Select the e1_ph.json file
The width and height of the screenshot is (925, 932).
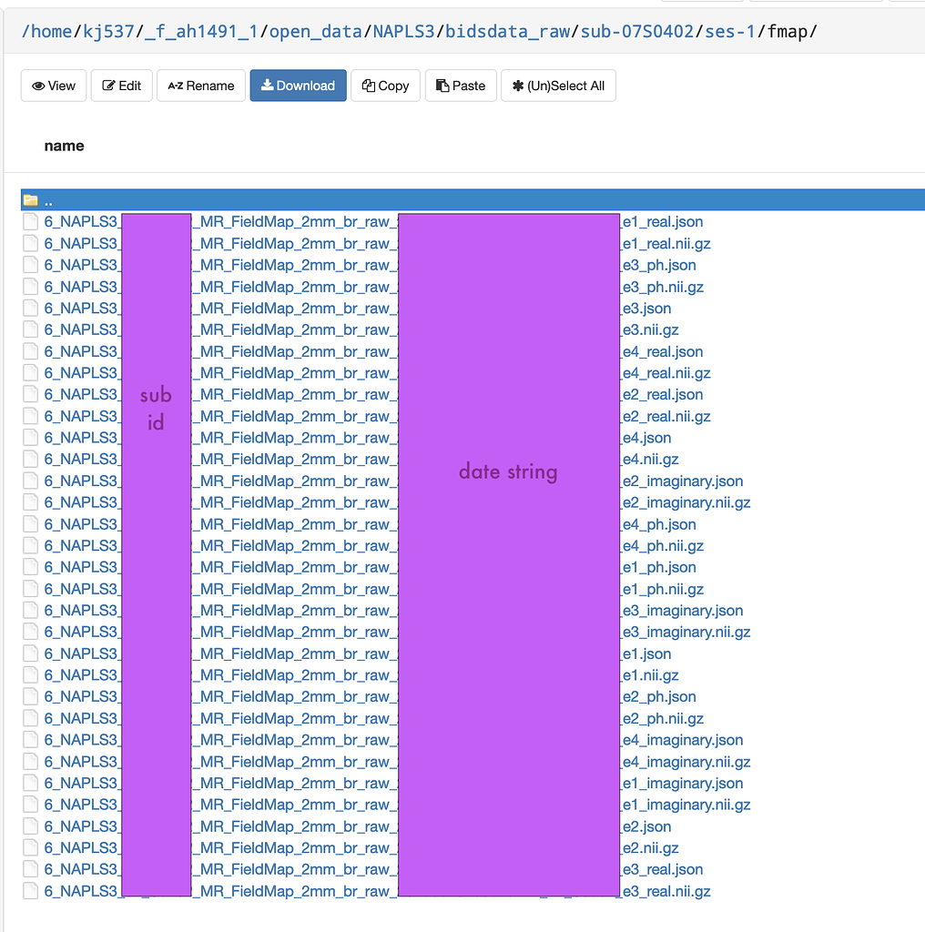[659, 567]
